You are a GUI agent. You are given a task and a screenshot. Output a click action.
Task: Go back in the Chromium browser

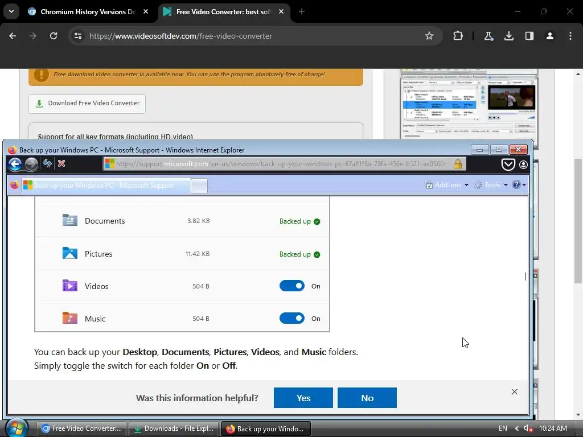pos(13,36)
